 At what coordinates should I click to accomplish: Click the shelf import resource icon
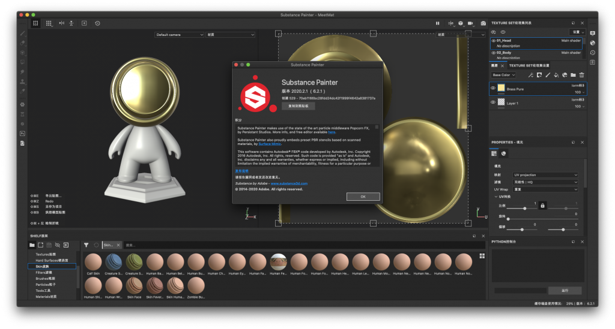66,245
